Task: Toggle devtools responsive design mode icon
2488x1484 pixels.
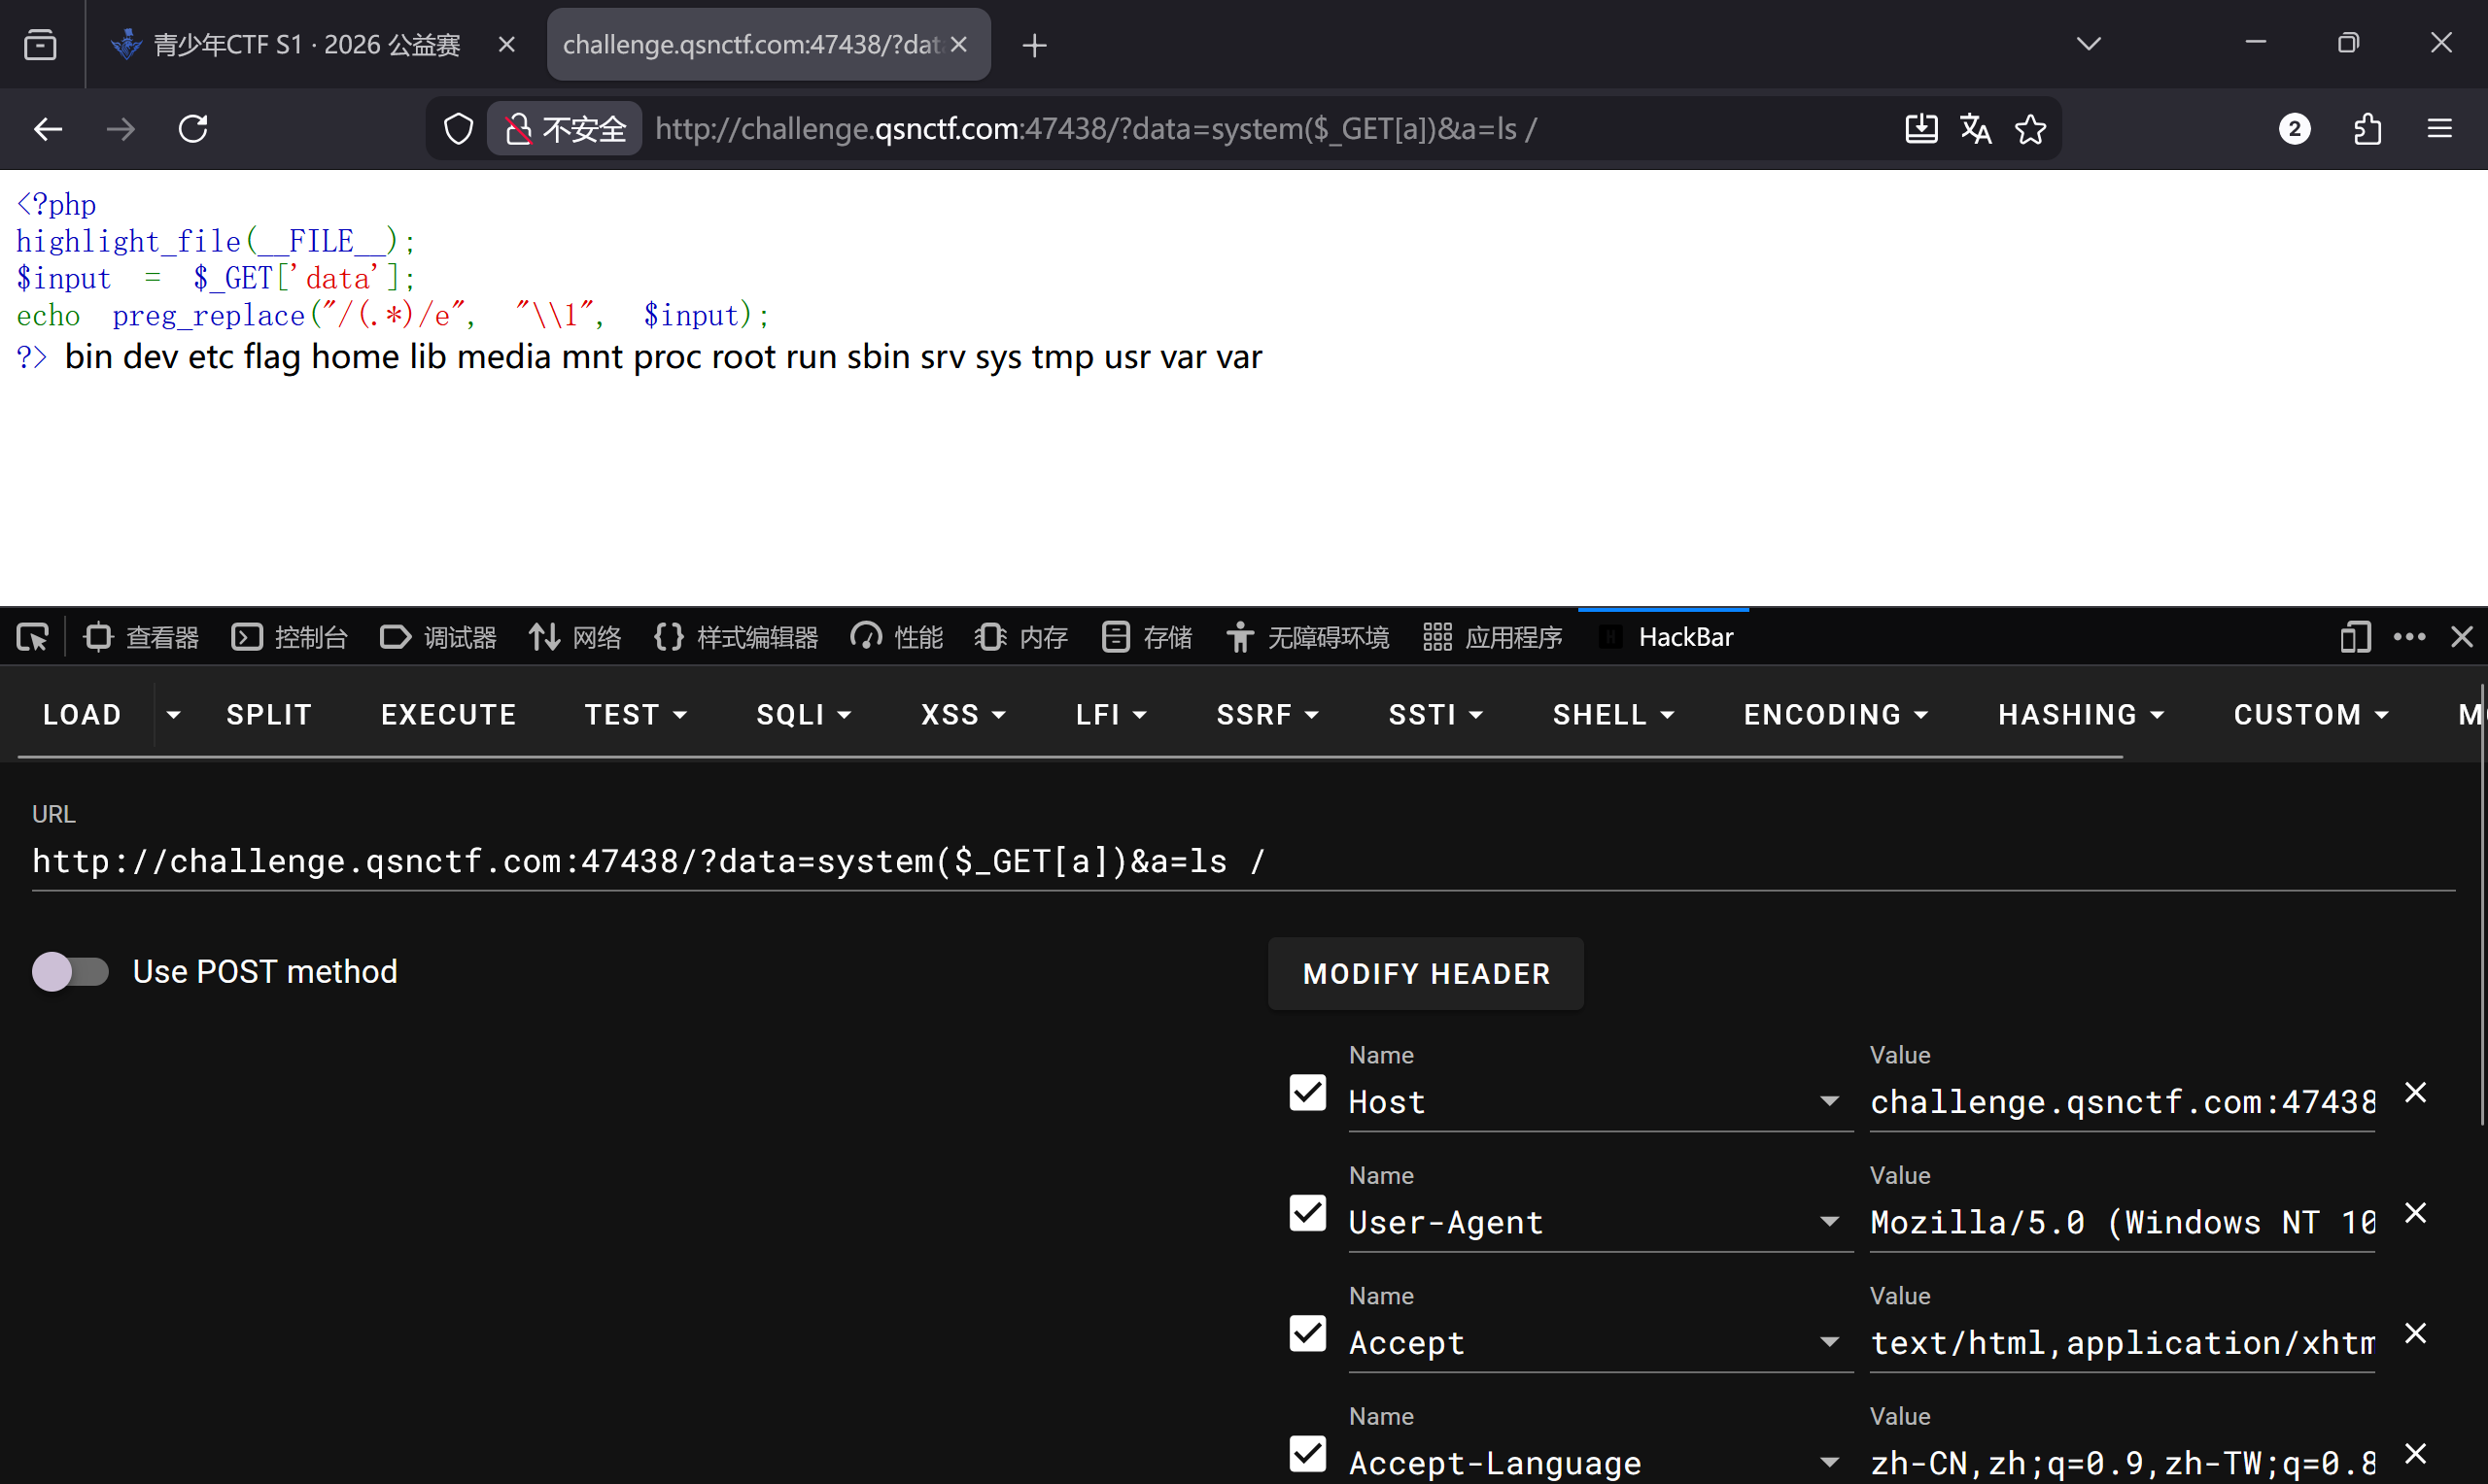Action: [x=2355, y=637]
